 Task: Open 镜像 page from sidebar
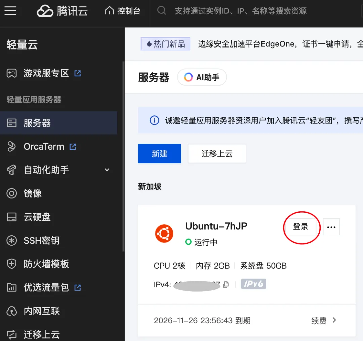pos(33,193)
